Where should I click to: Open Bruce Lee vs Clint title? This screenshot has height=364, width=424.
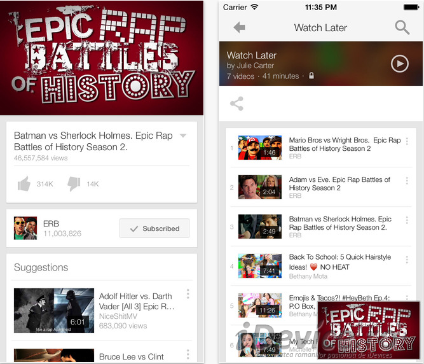(x=132, y=357)
